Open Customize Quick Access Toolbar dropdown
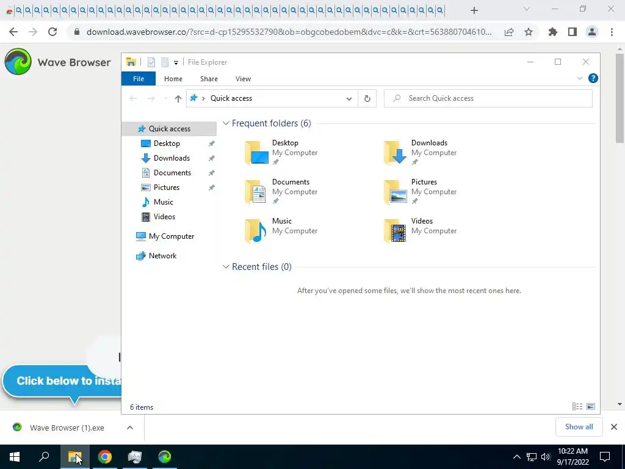Viewport: 625px width, 469px height. pos(176,63)
